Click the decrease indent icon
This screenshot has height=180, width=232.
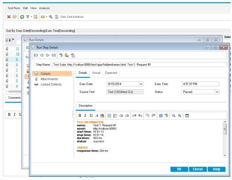point(121,115)
